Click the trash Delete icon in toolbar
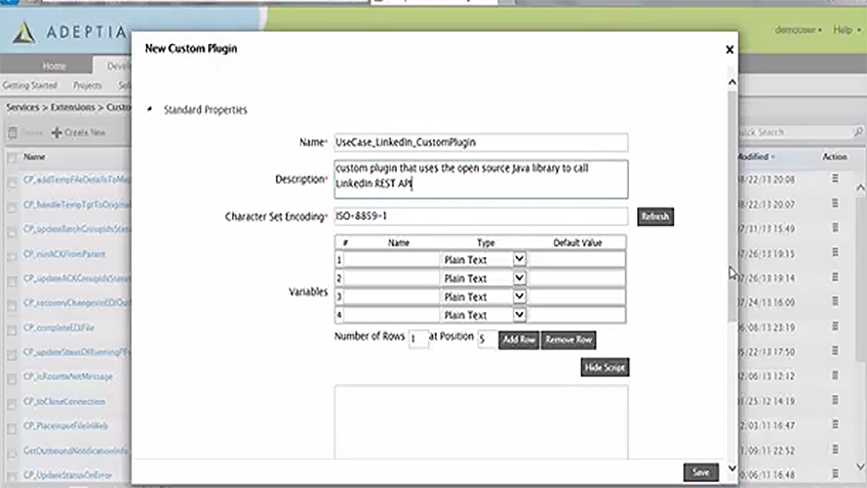Viewport: 867px width, 488px height. (13, 133)
